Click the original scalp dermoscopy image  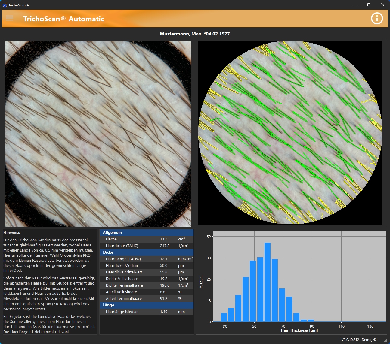point(98,134)
